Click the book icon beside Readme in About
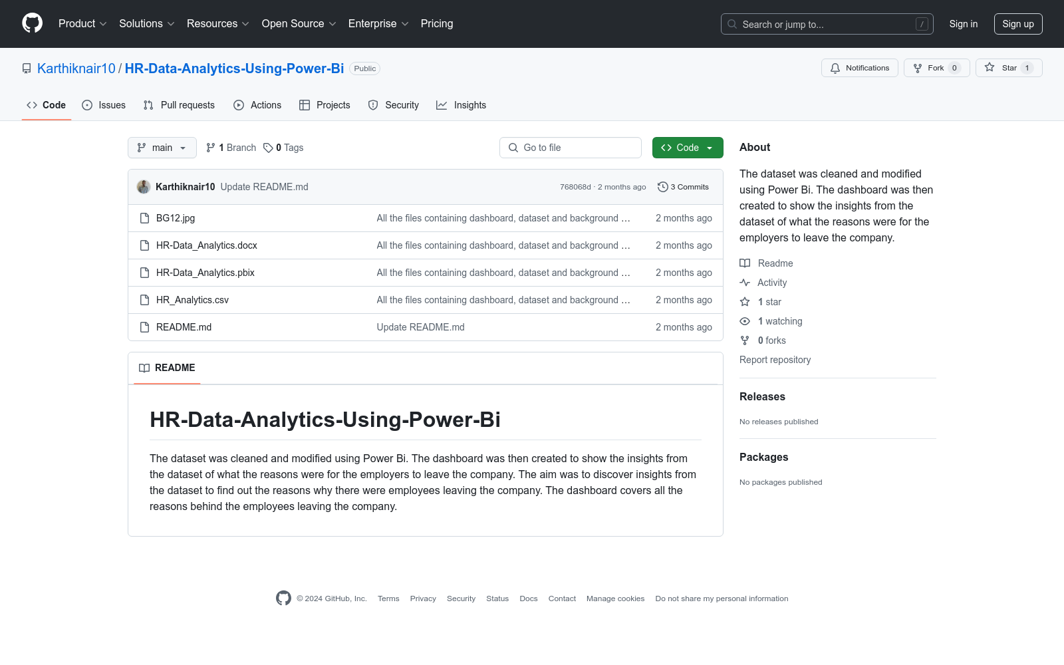The width and height of the screenshot is (1064, 665). pyautogui.click(x=745, y=263)
